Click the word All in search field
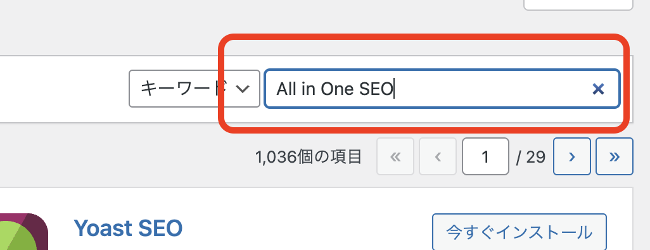650x250 pixels. [x=286, y=89]
